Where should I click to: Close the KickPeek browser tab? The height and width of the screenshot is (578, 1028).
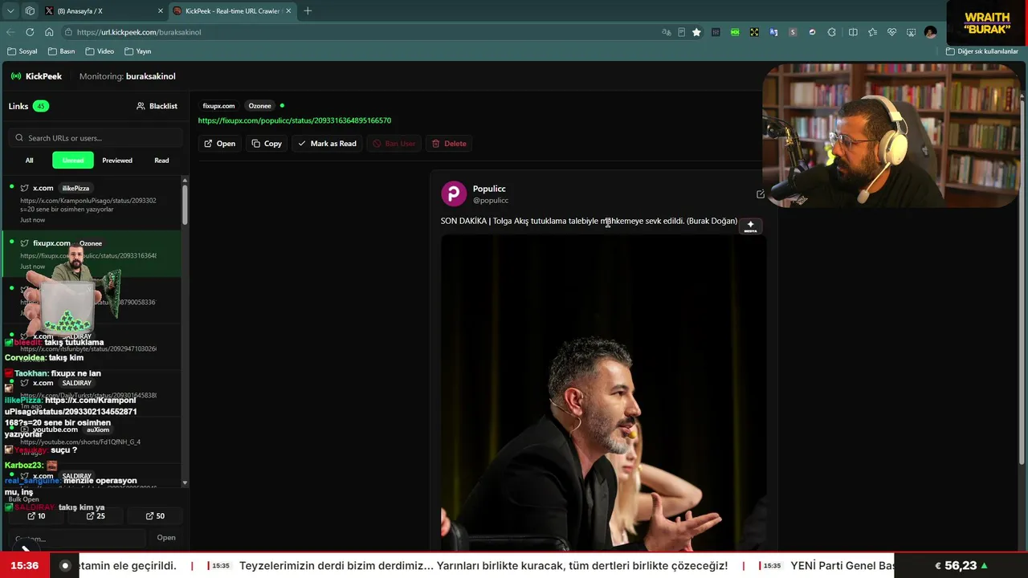click(288, 11)
